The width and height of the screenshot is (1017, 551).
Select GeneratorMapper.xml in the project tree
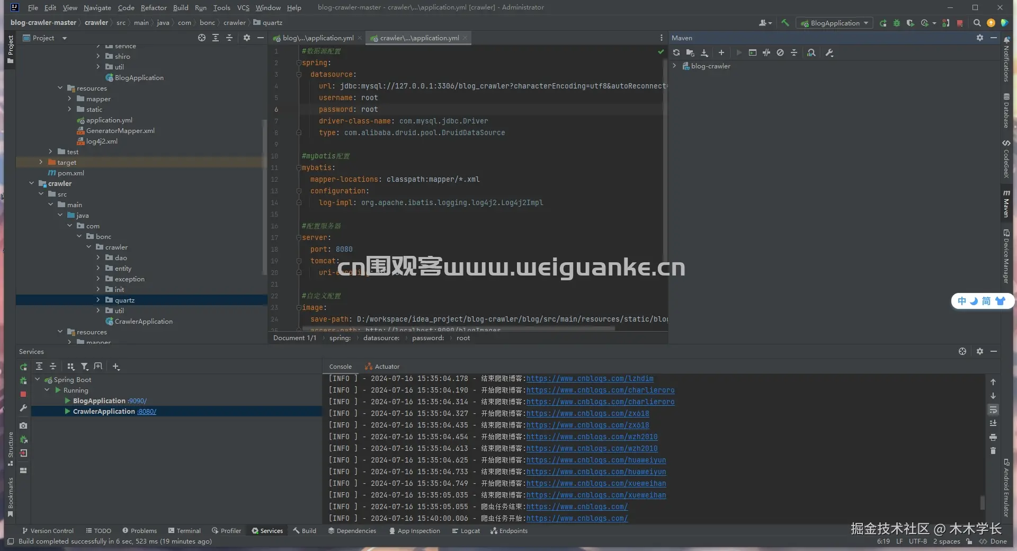coord(120,130)
